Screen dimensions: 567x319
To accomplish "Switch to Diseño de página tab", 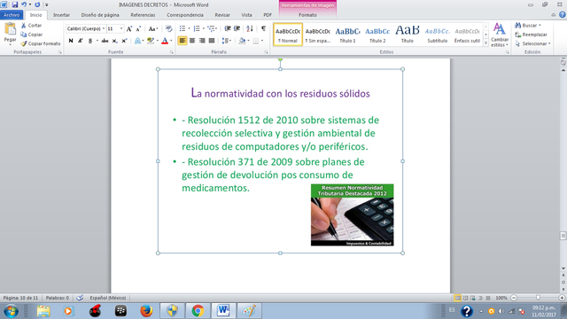I will point(100,15).
